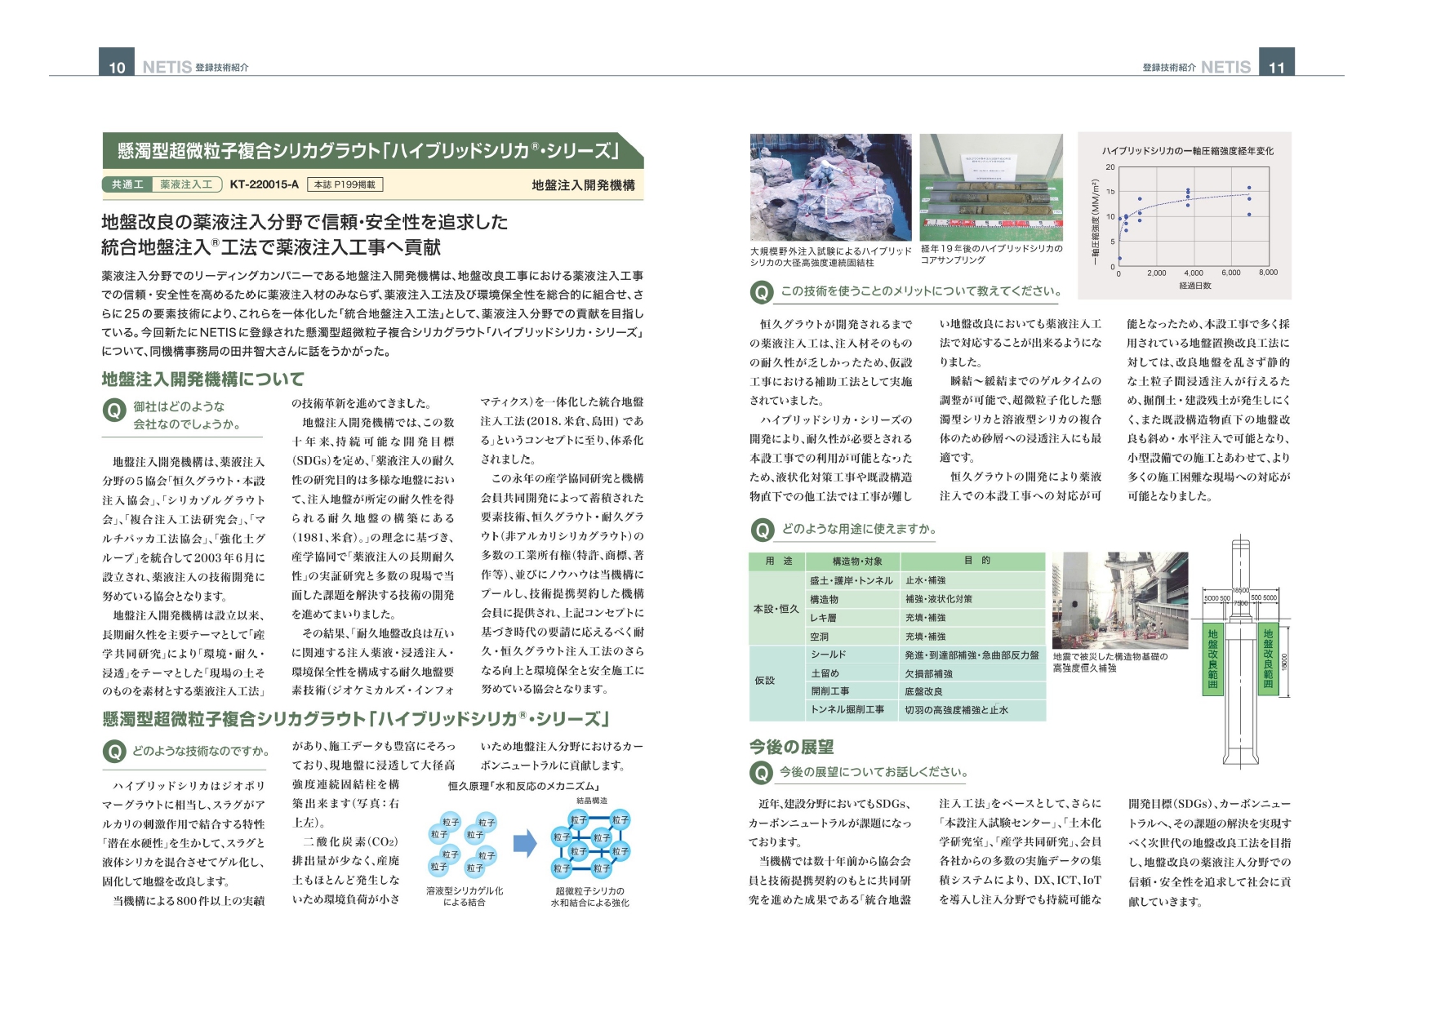Viewport: 1432px width, 1012px height.
Task: Click the uniaxial compressive strength chart
Action: [x=1185, y=215]
